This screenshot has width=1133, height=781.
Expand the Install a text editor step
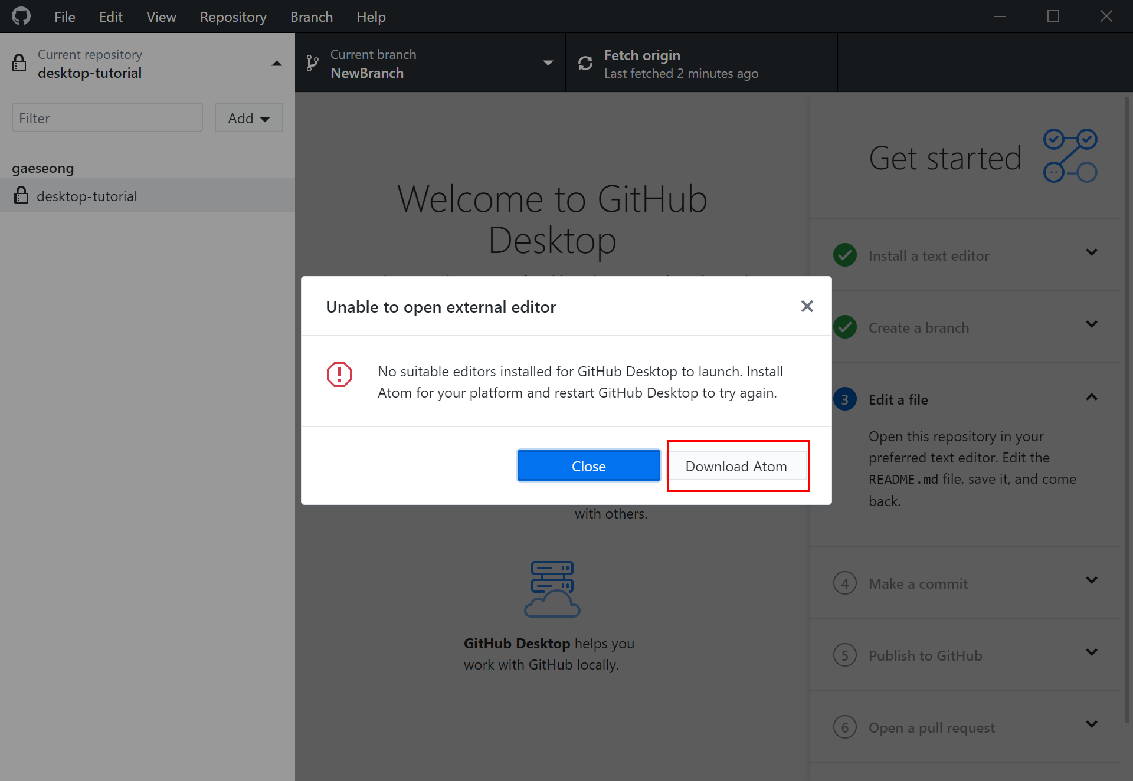pyautogui.click(x=1092, y=252)
